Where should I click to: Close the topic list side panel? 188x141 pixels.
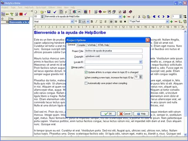pos(31,11)
